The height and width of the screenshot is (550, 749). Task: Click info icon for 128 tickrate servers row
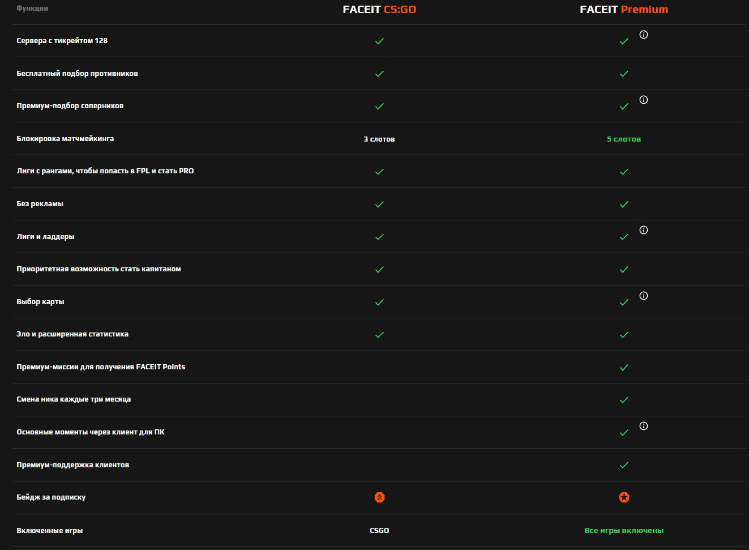point(643,35)
